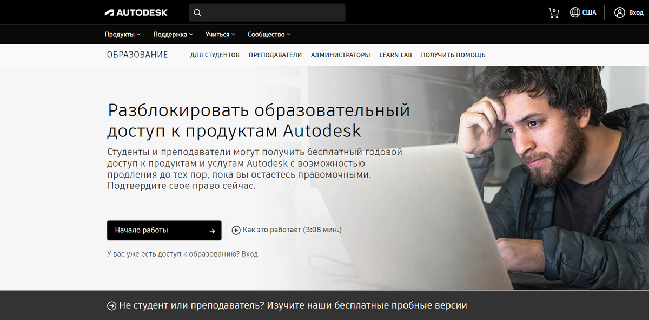The image size is (649, 320).
Task: Click the search magnifier icon
Action: pos(197,12)
